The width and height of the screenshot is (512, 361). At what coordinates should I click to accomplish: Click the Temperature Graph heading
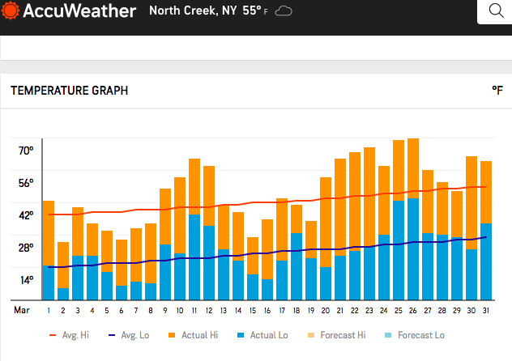coord(69,91)
